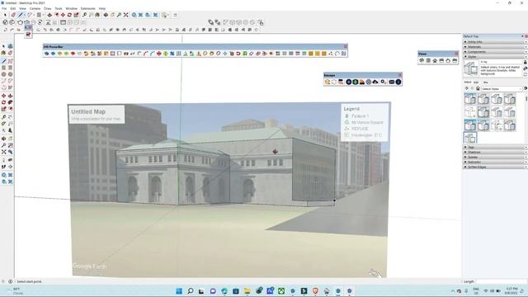Select the Paint Bucket in the left tool set
Screen dimensions: 528x297
coord(3,53)
